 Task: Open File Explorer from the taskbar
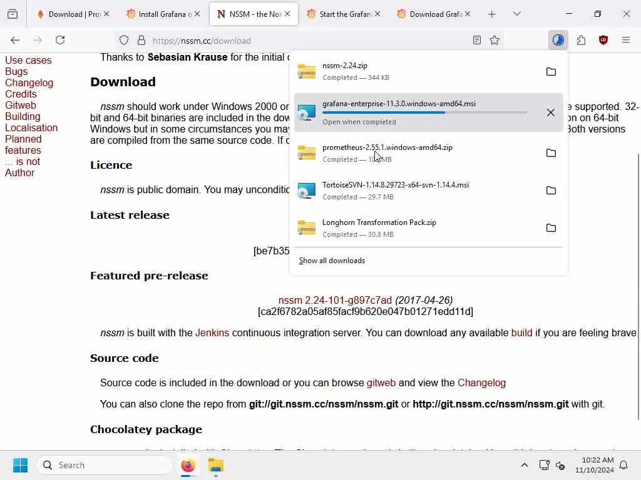click(x=216, y=465)
